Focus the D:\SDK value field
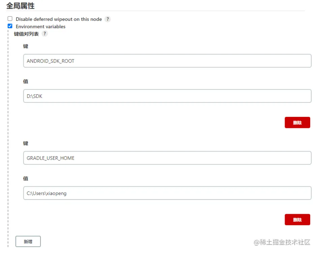 (x=167, y=96)
